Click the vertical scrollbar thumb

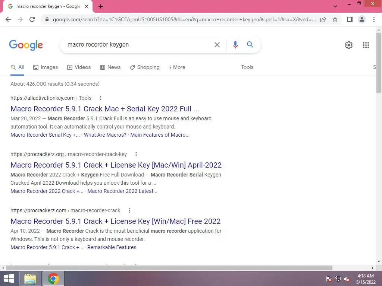[379, 63]
